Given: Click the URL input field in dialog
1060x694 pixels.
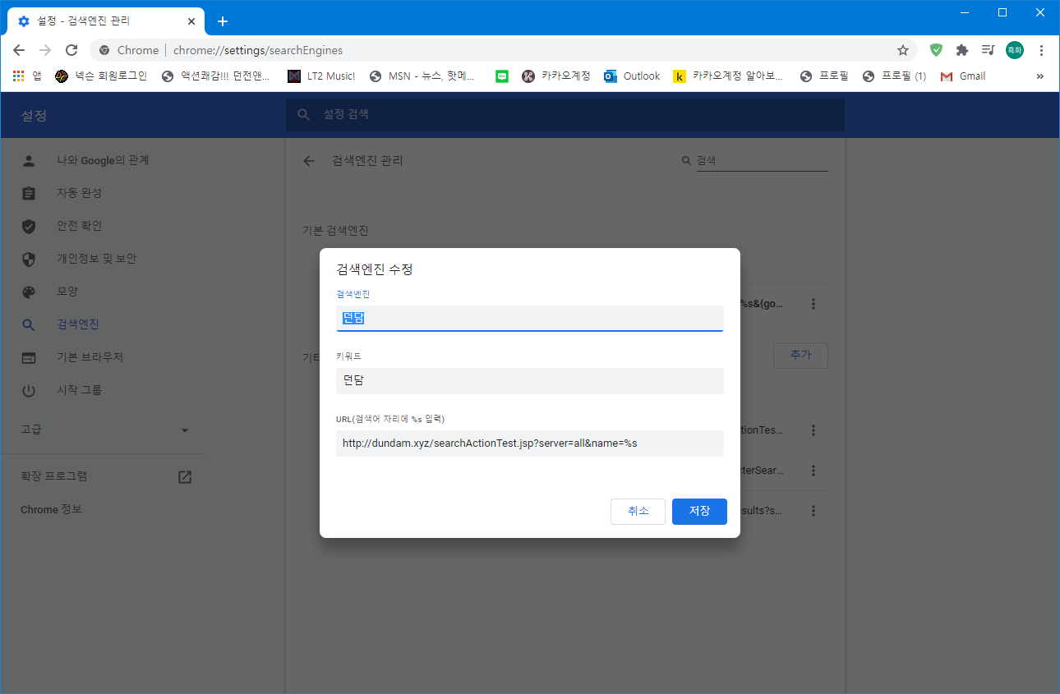Looking at the screenshot, I should tap(529, 444).
